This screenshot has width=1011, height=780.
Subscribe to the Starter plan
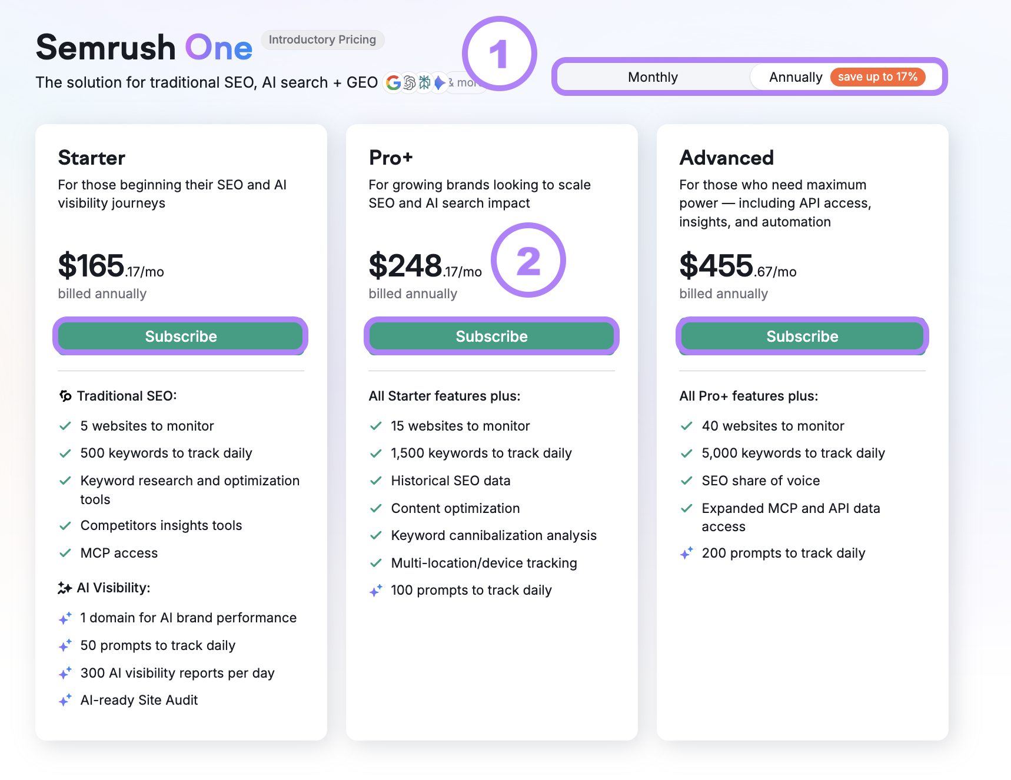pyautogui.click(x=180, y=336)
